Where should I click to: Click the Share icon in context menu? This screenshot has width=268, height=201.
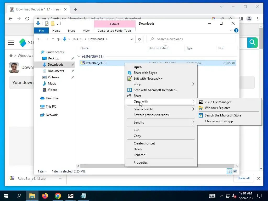click(130, 96)
